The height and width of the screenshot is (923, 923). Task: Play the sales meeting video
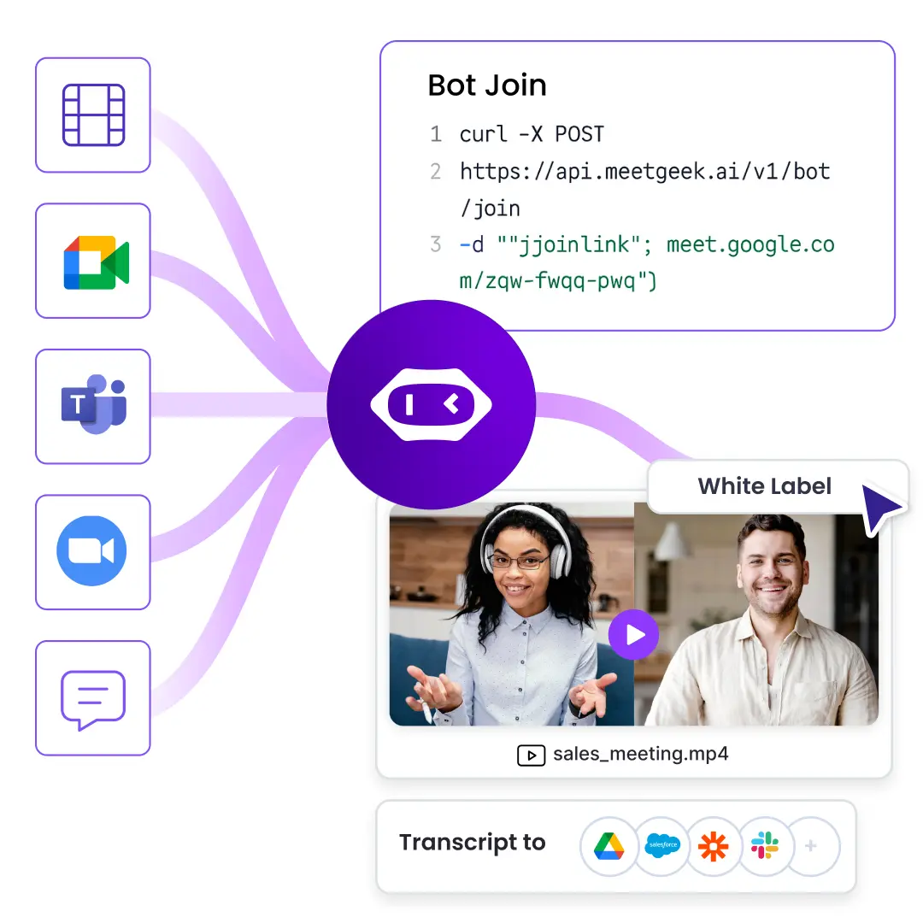(x=633, y=635)
